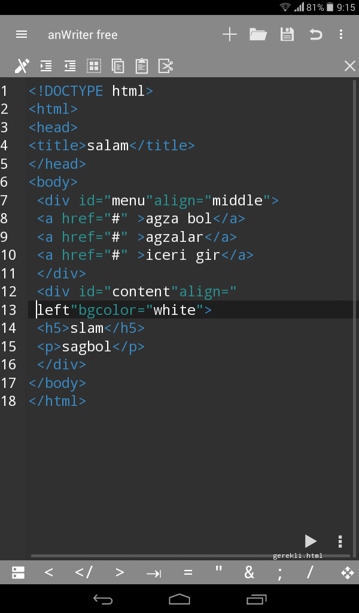Viewport: 359px width, 613px height.
Task: Undo last edit with the arrow icon
Action: tap(316, 34)
